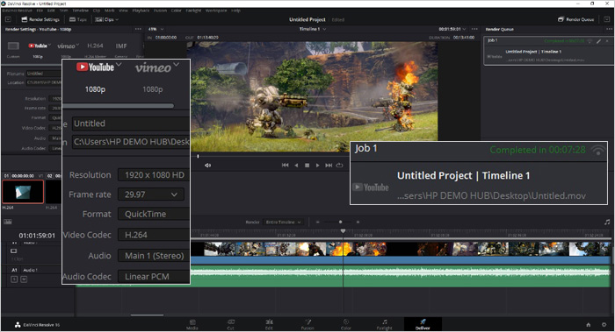Screen dimensions: 615x332
Task: Open viewer zoom percentage dropdown
Action: tap(156, 29)
